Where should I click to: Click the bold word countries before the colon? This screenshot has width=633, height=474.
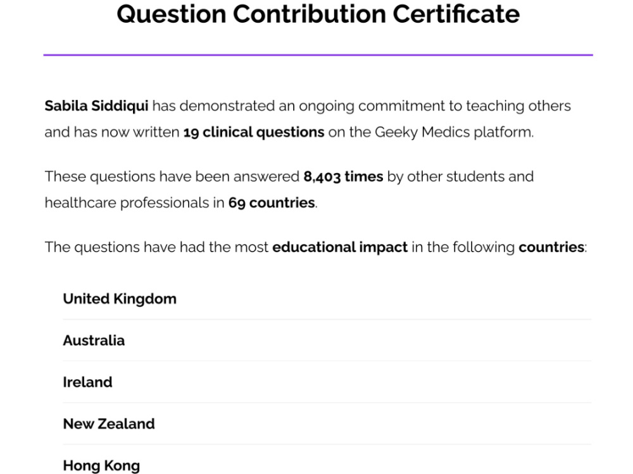tap(551, 247)
